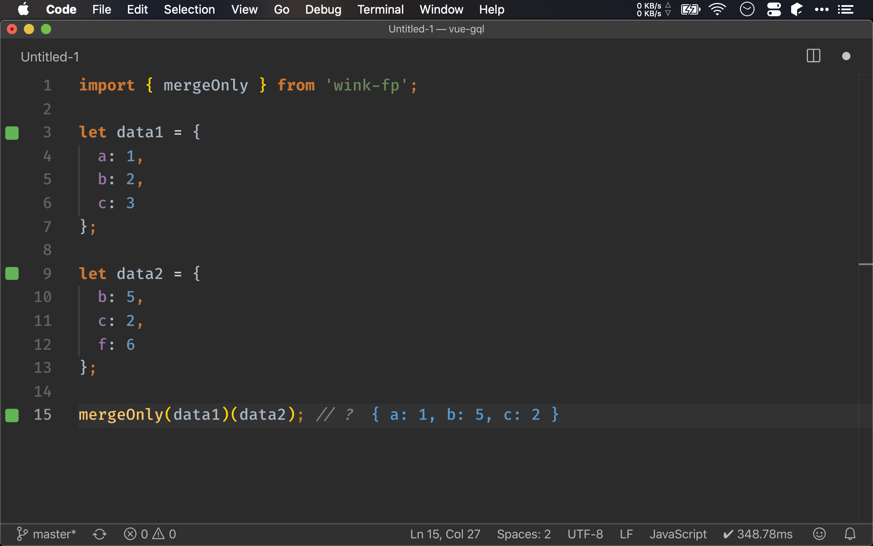Click line number 15 in the gutter
873x546 pixels.
tap(43, 415)
